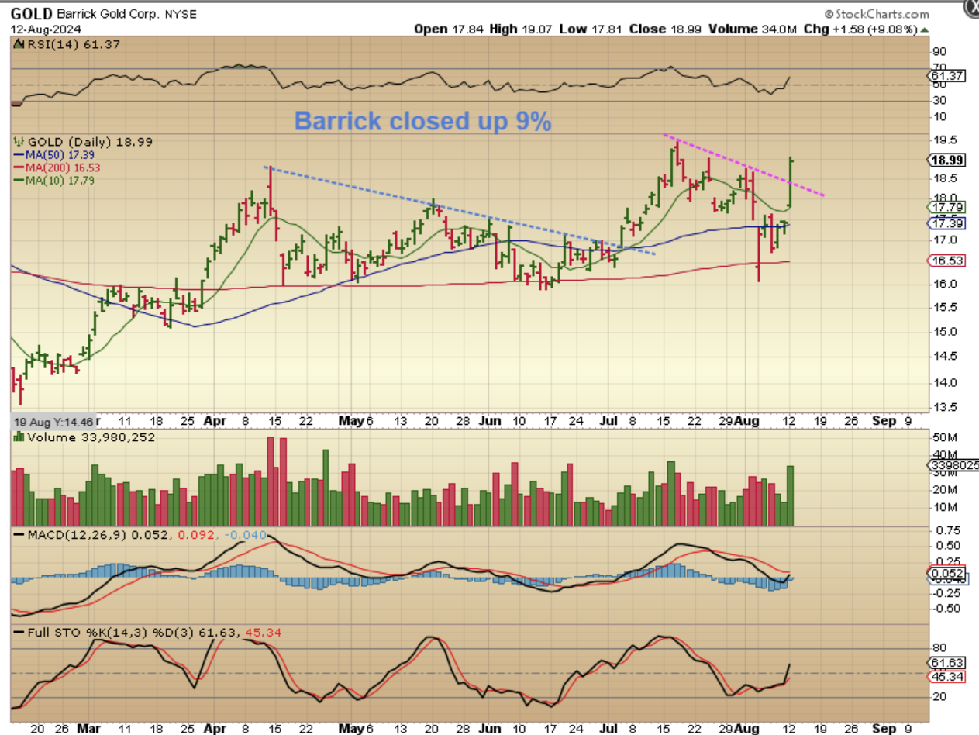Click the green MA(10) line swatch

[19, 180]
